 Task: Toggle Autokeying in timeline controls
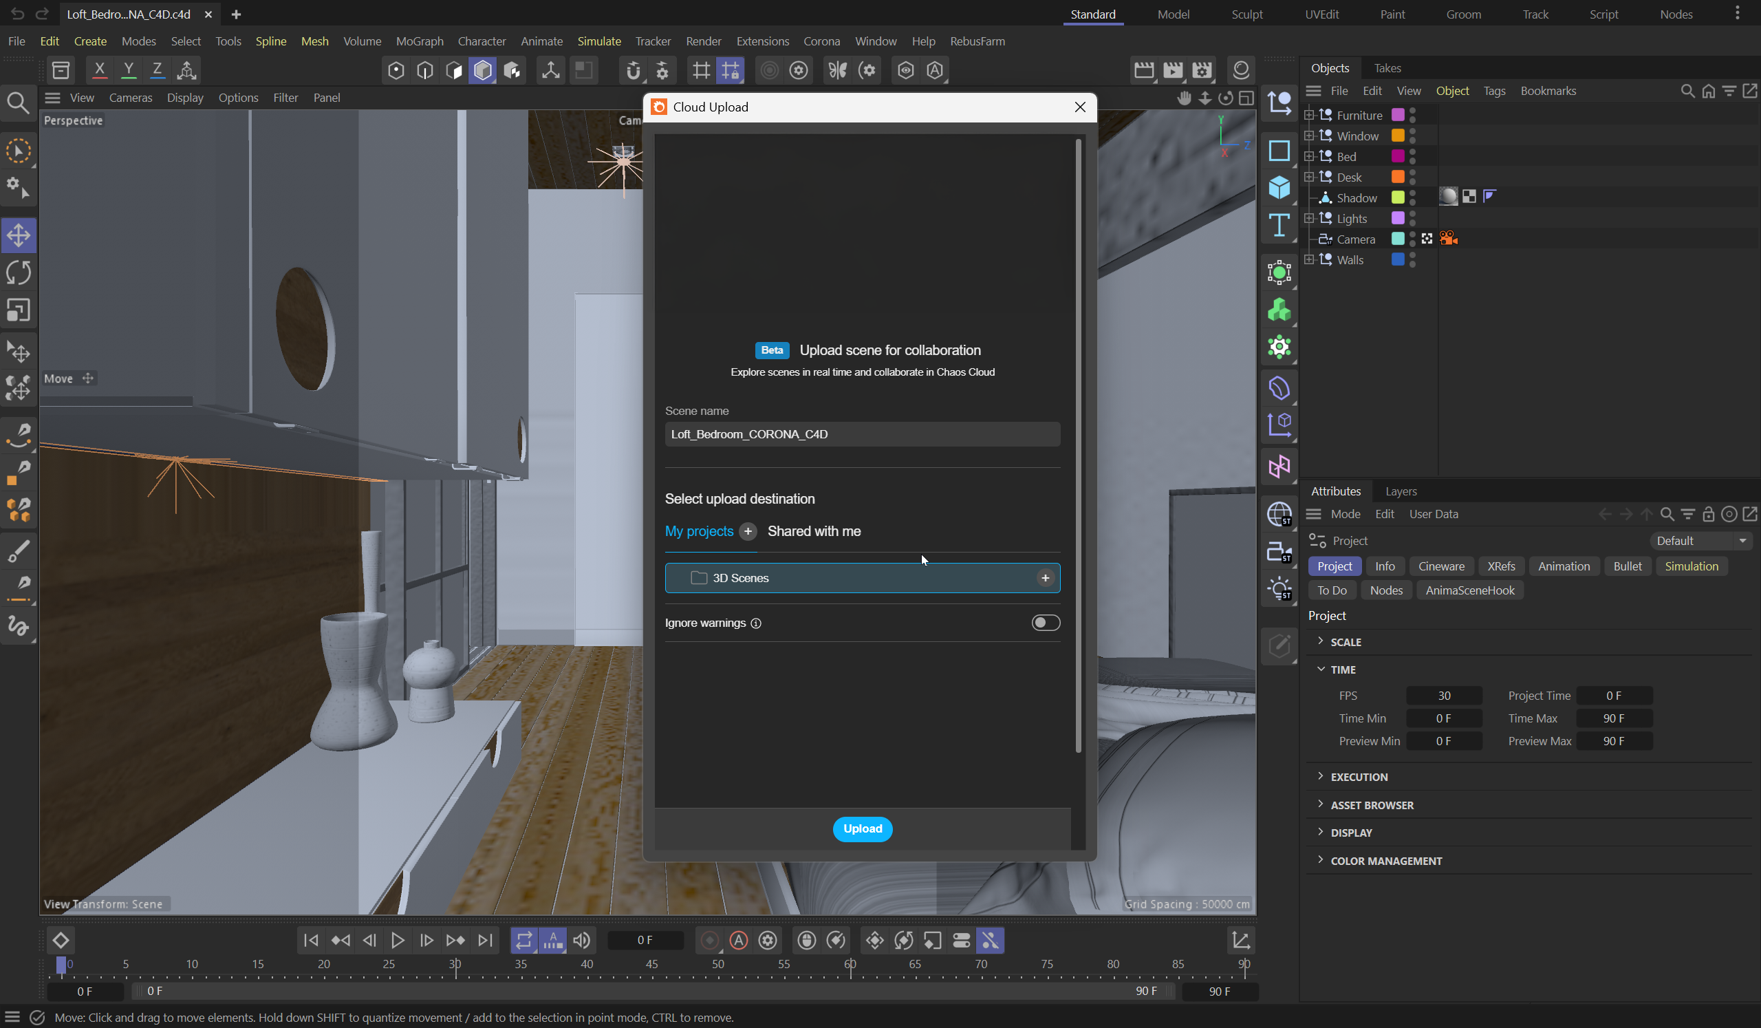pos(739,941)
